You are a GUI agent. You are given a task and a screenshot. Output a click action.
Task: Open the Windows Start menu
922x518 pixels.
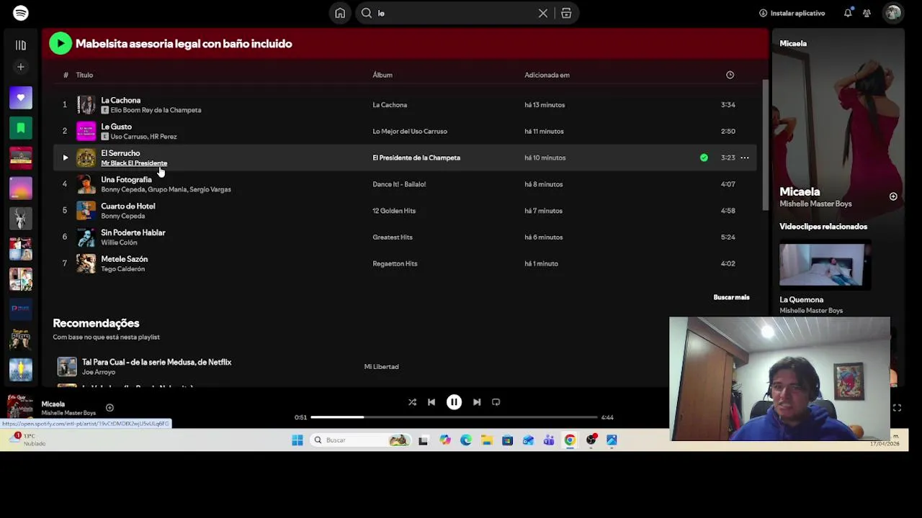coord(297,440)
